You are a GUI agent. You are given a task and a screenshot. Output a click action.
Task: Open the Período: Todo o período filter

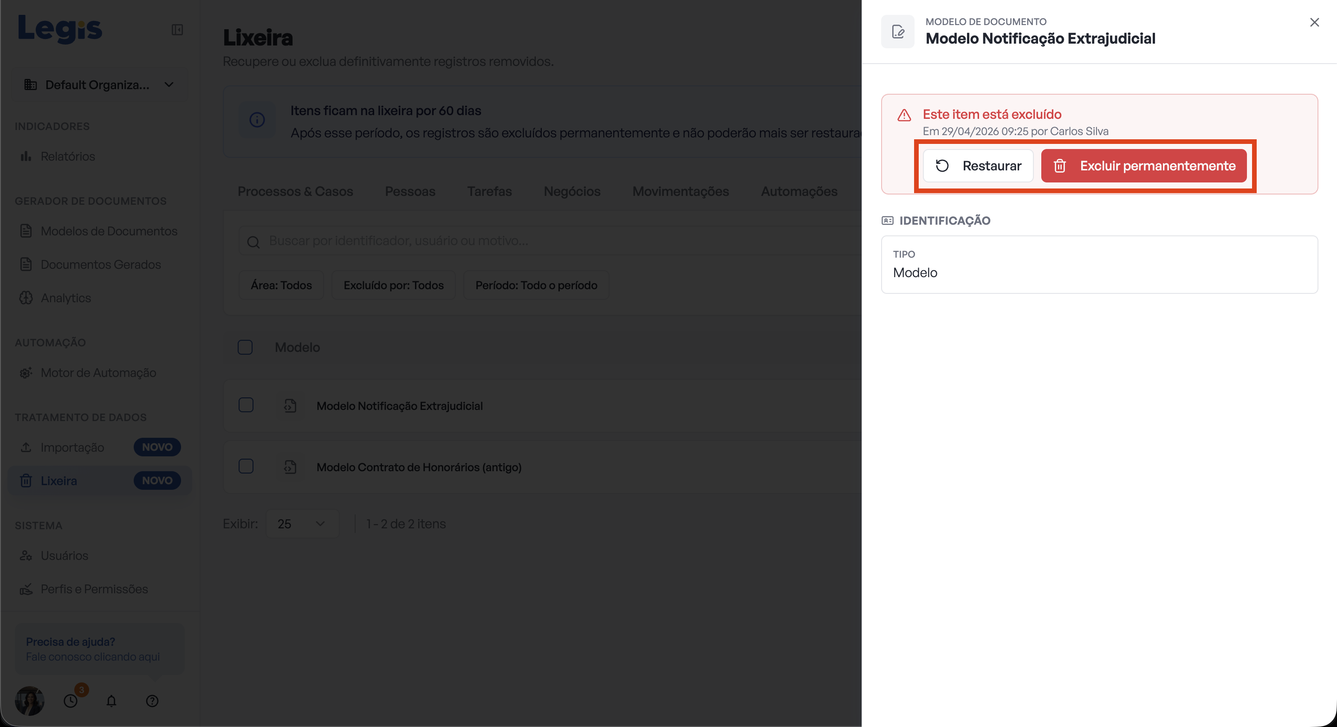click(x=536, y=286)
